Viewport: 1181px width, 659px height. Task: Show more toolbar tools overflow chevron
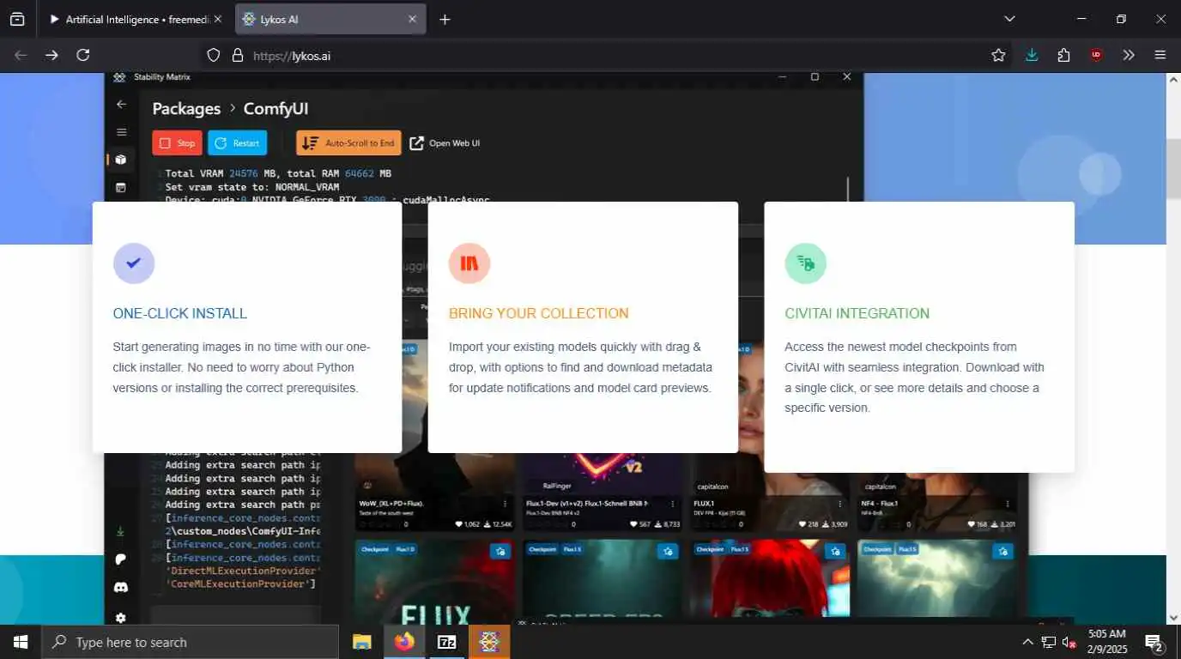coord(1129,55)
